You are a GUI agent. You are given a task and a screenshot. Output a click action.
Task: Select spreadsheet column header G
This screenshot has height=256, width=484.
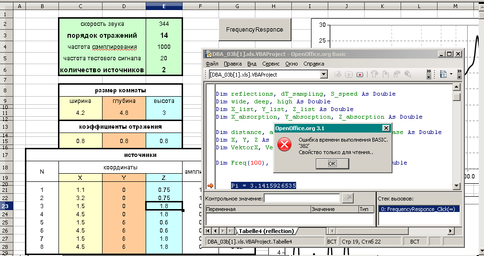click(x=237, y=6)
